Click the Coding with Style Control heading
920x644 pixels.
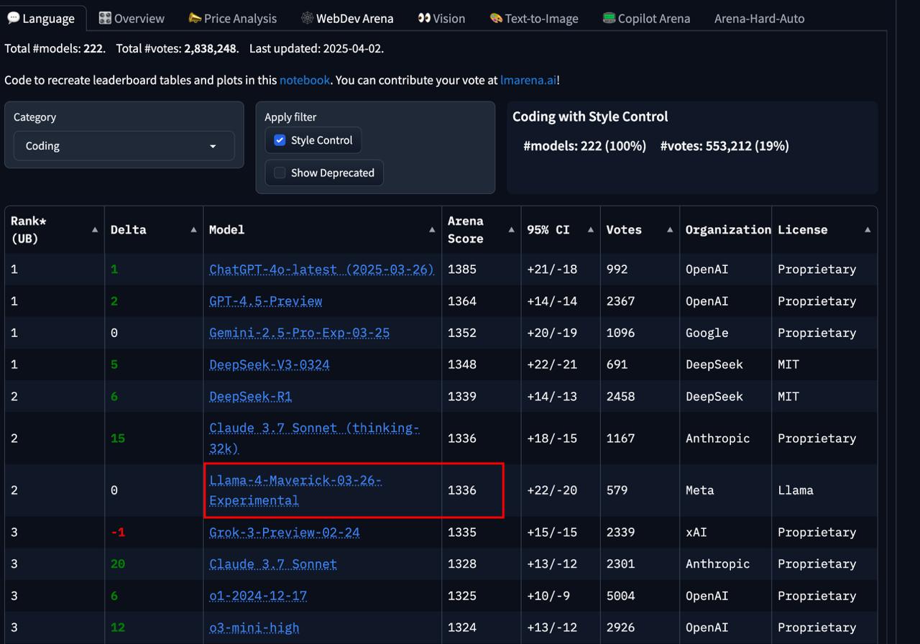coord(590,116)
